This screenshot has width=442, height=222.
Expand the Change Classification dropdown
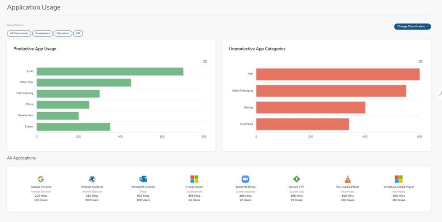(x=413, y=27)
